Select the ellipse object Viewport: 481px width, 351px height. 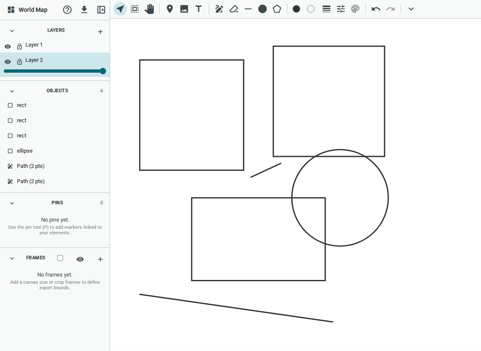[55, 151]
